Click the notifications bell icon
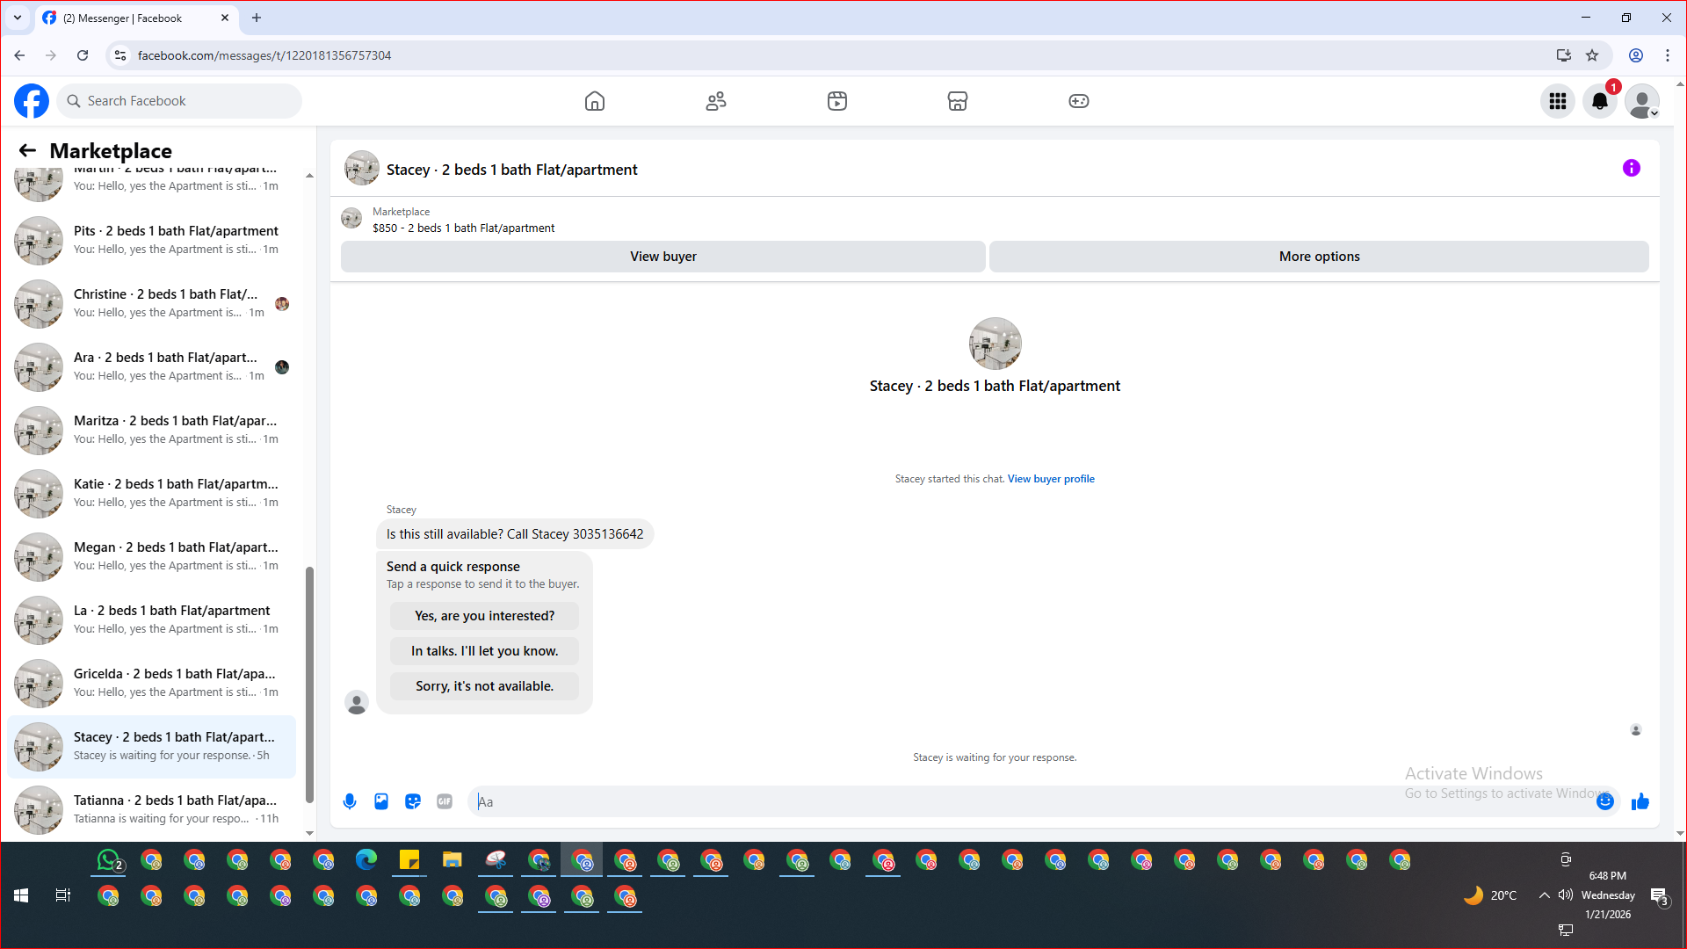 1600,102
